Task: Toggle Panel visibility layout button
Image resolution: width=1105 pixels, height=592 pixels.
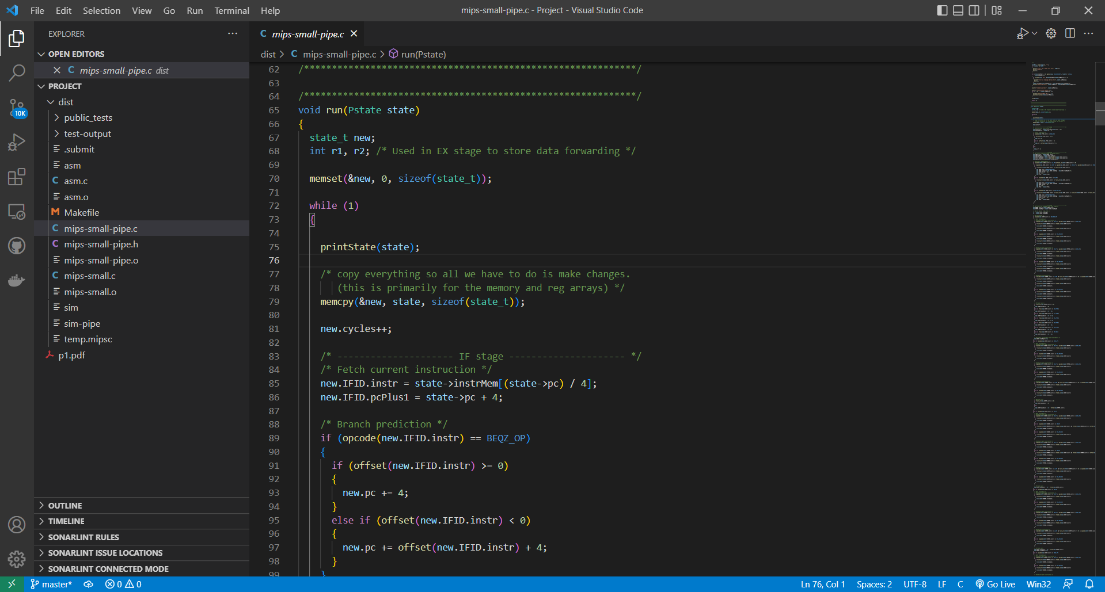Action: coord(958,10)
